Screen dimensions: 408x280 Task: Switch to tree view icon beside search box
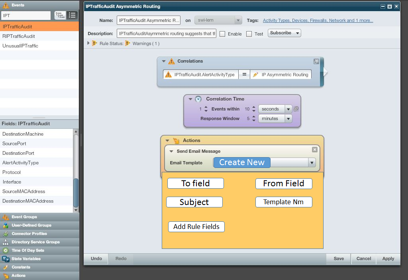coord(60,16)
